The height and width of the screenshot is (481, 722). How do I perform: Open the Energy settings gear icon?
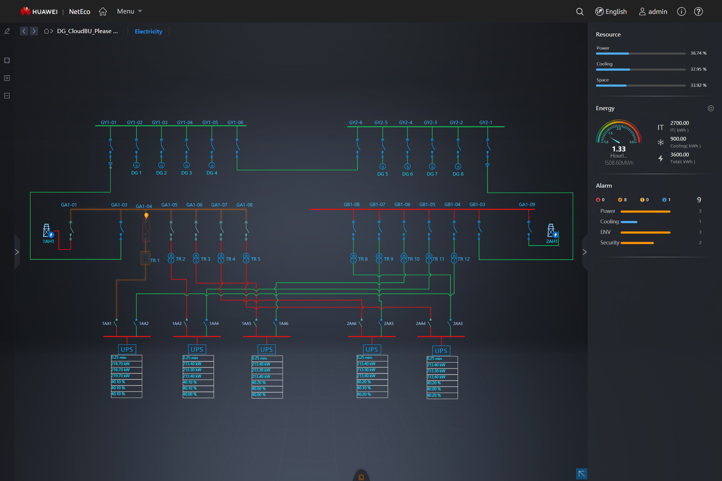click(711, 108)
